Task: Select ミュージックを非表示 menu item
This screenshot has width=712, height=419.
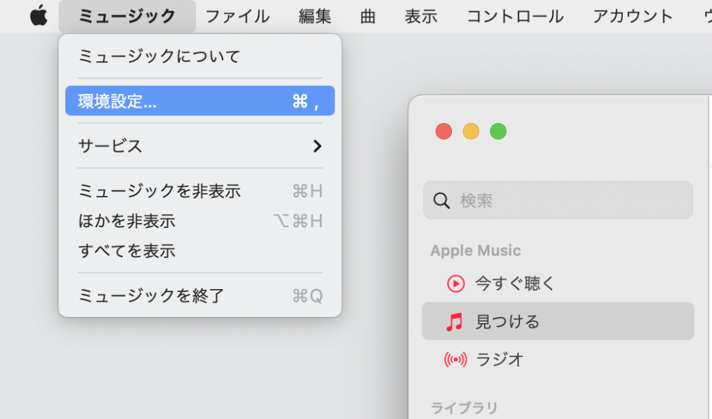Action: (159, 191)
